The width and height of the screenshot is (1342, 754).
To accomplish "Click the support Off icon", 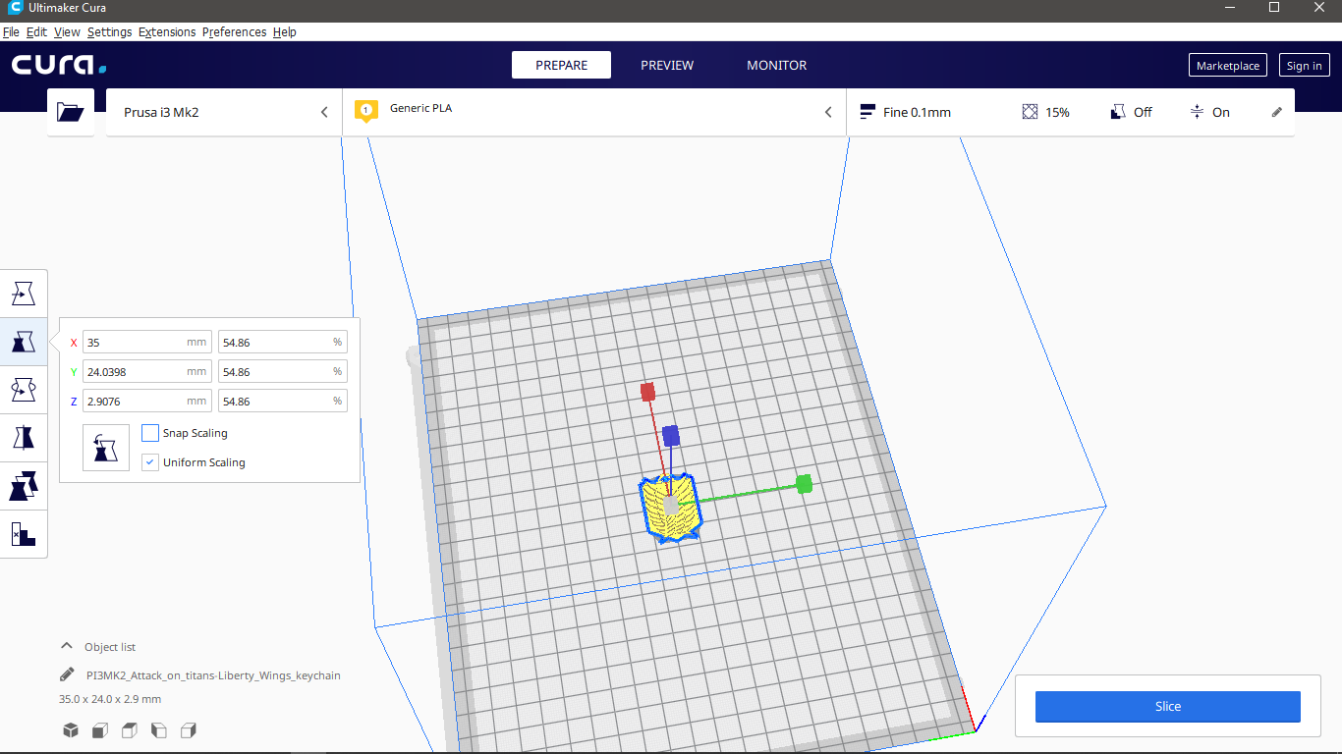I will coord(1118,112).
